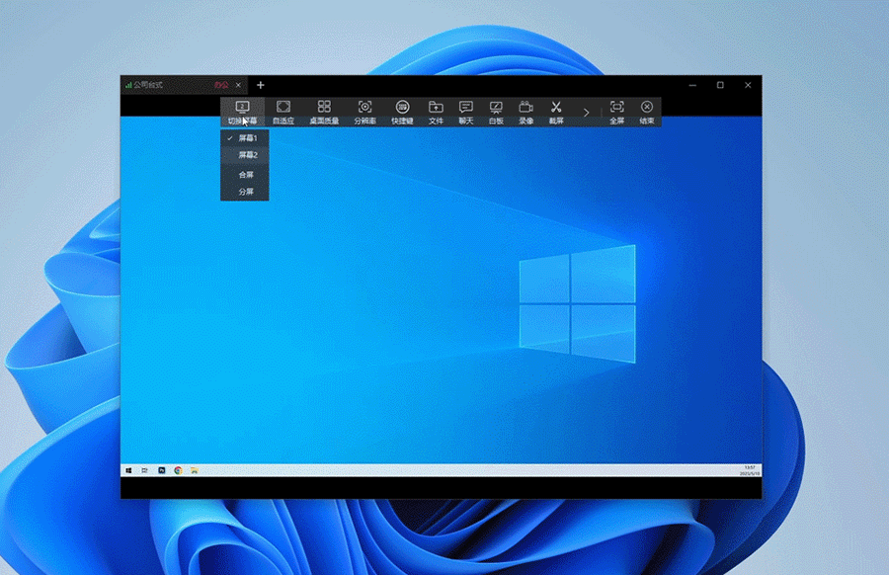Open the 分辨率 resolution setting
This screenshot has height=575, width=889.
tap(364, 113)
